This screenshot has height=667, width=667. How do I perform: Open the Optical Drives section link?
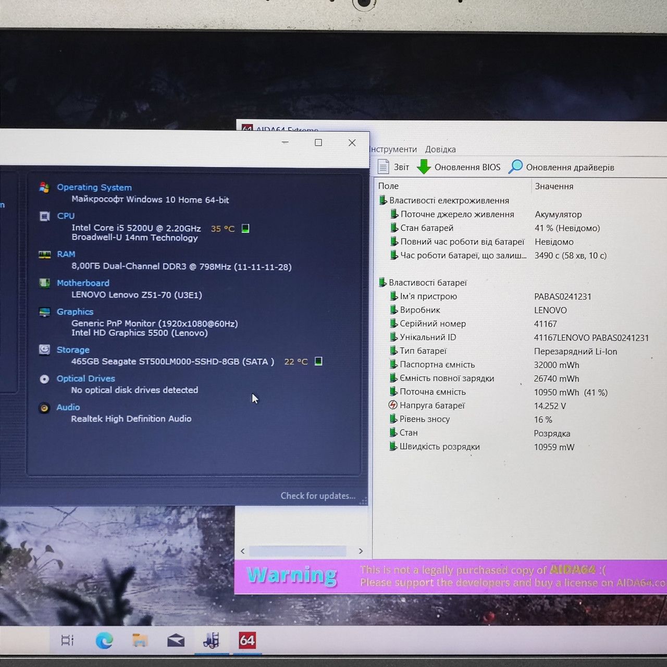(85, 378)
